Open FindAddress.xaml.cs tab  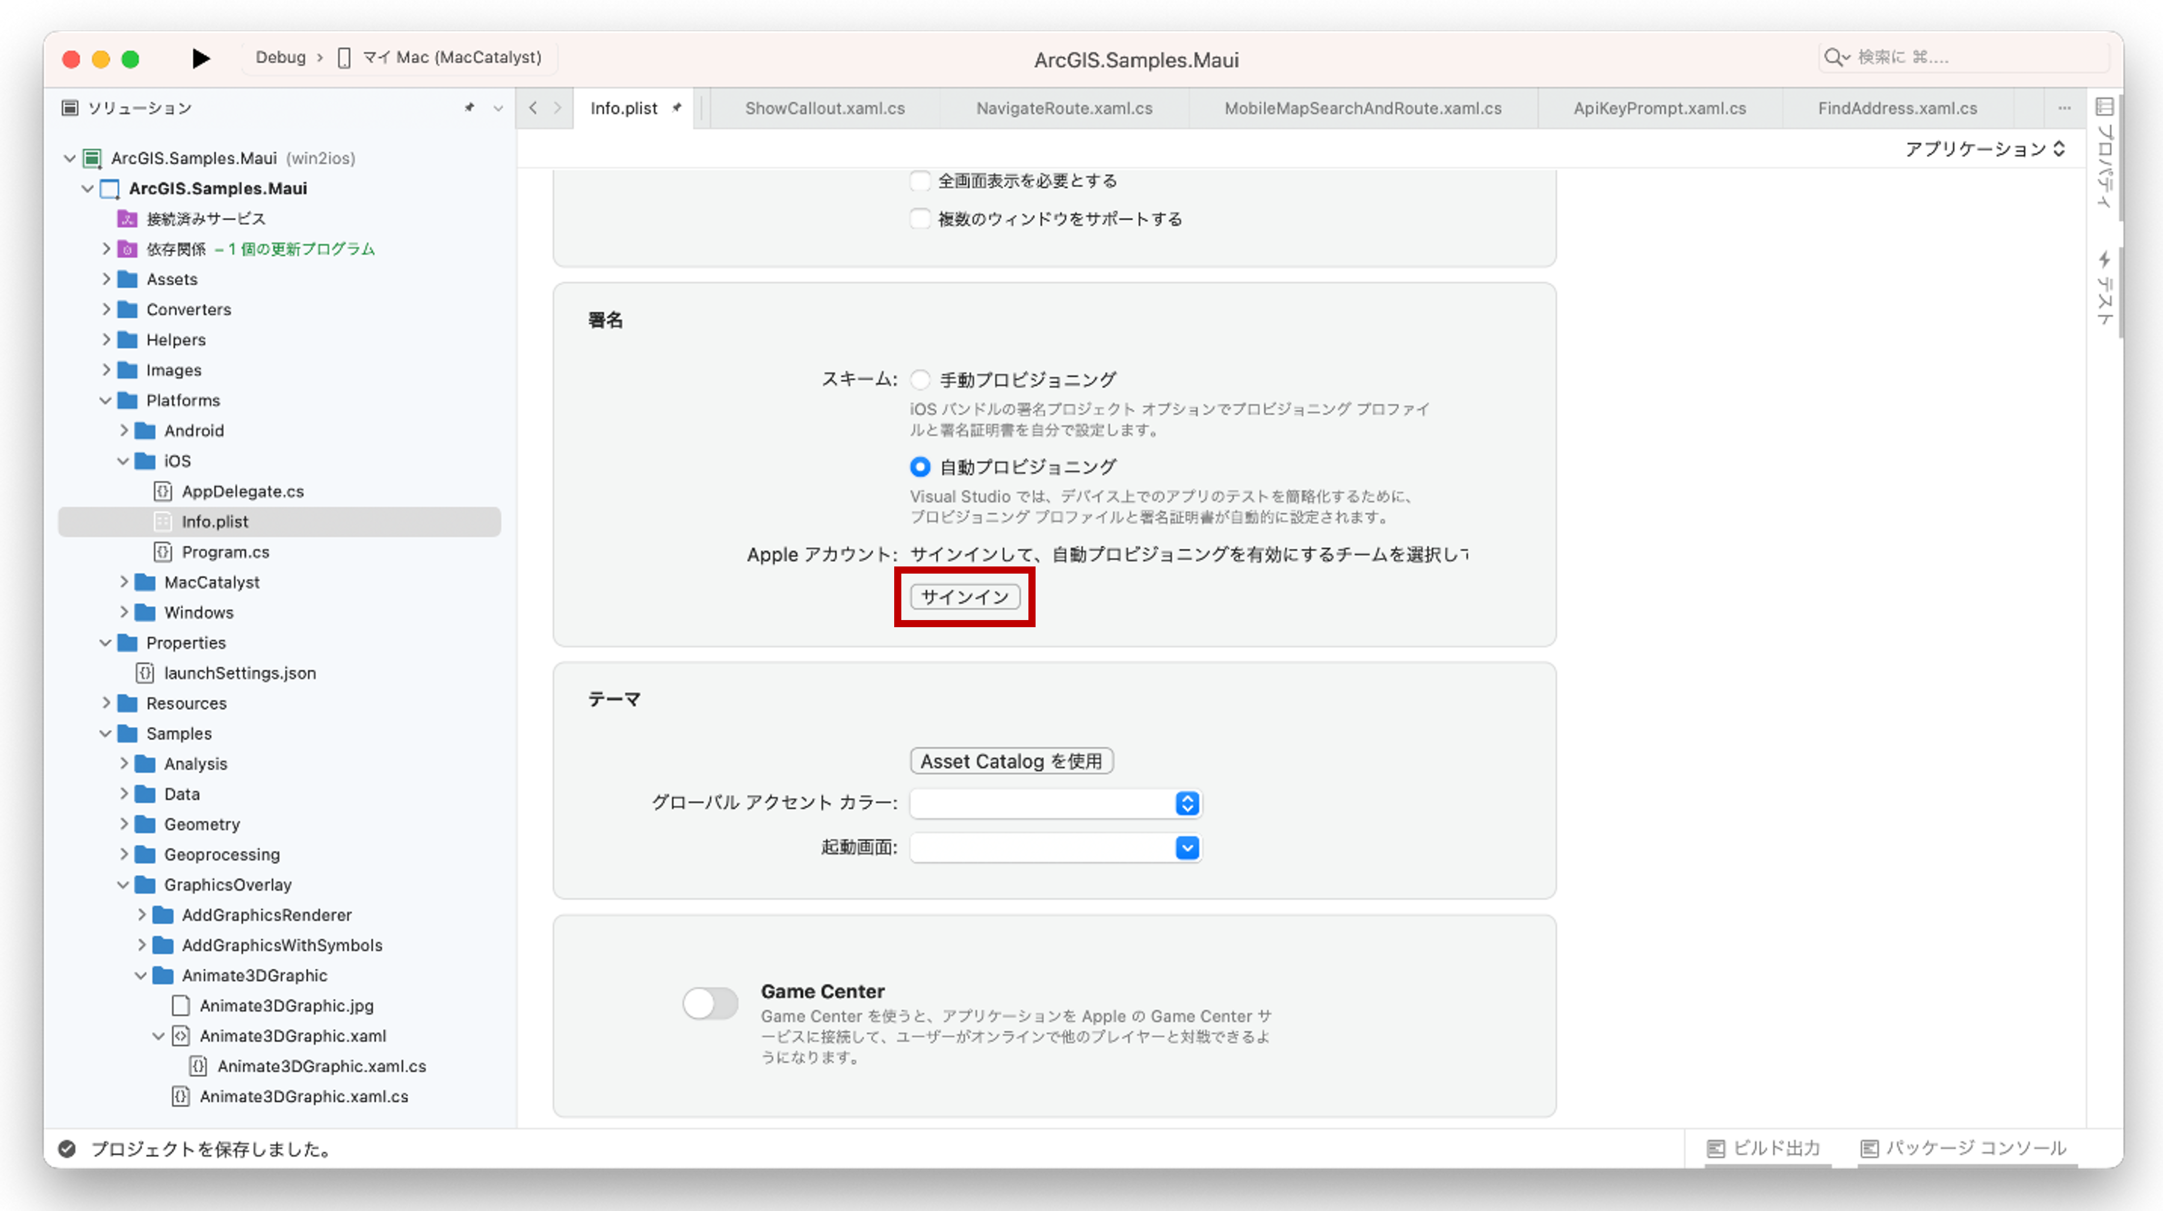click(1898, 108)
